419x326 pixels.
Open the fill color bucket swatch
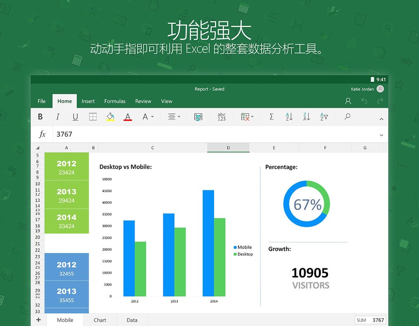coord(110,116)
